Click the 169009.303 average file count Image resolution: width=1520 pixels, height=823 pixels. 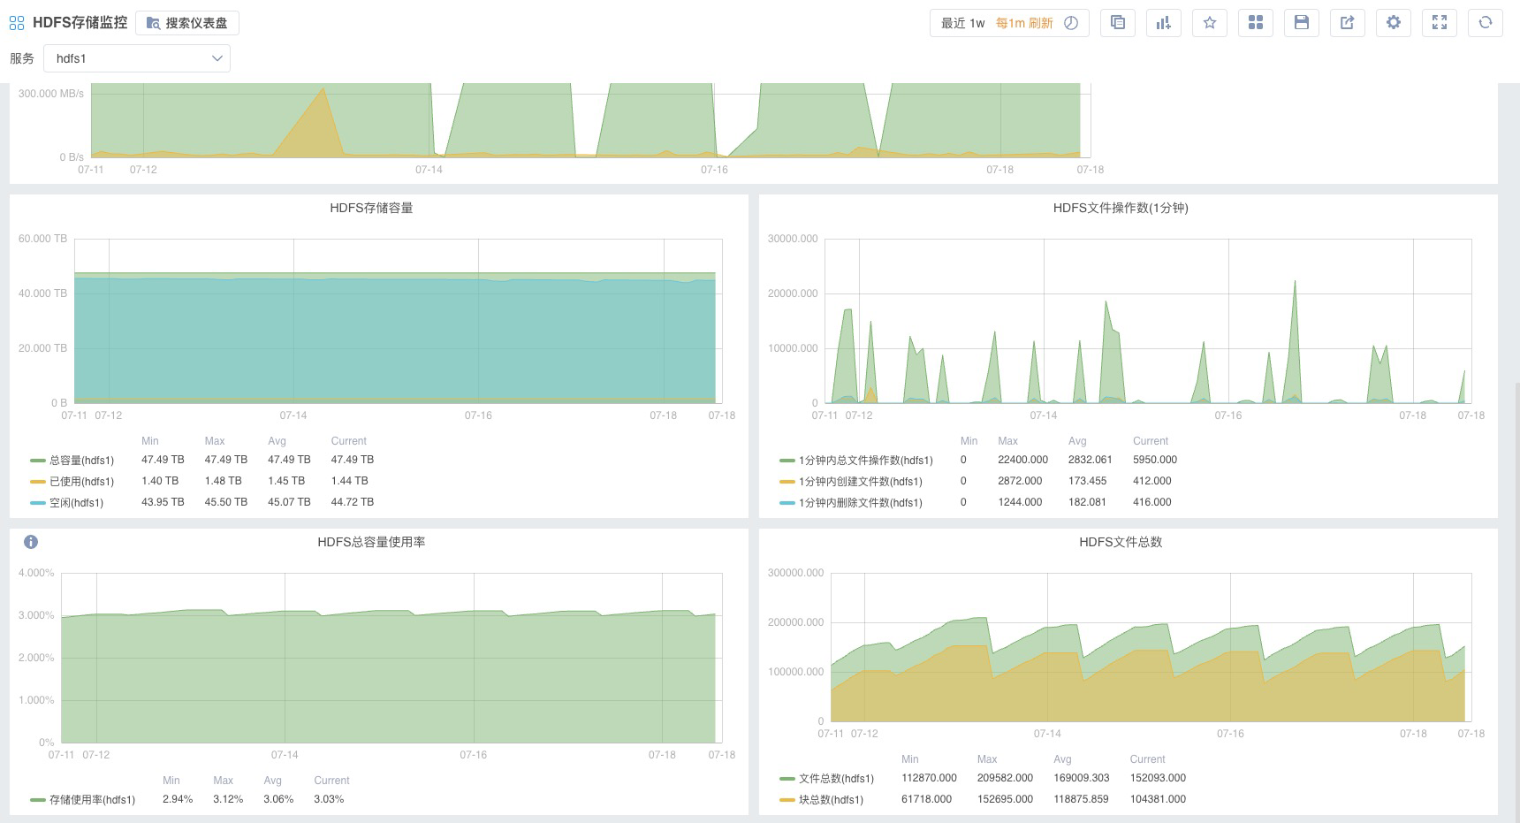click(1081, 778)
